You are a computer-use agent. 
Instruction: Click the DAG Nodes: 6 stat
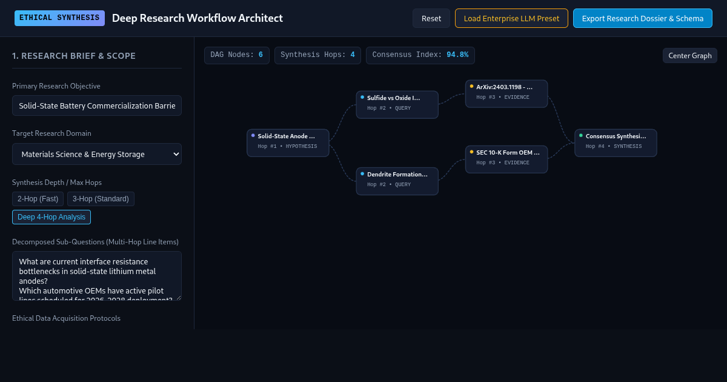coord(237,55)
